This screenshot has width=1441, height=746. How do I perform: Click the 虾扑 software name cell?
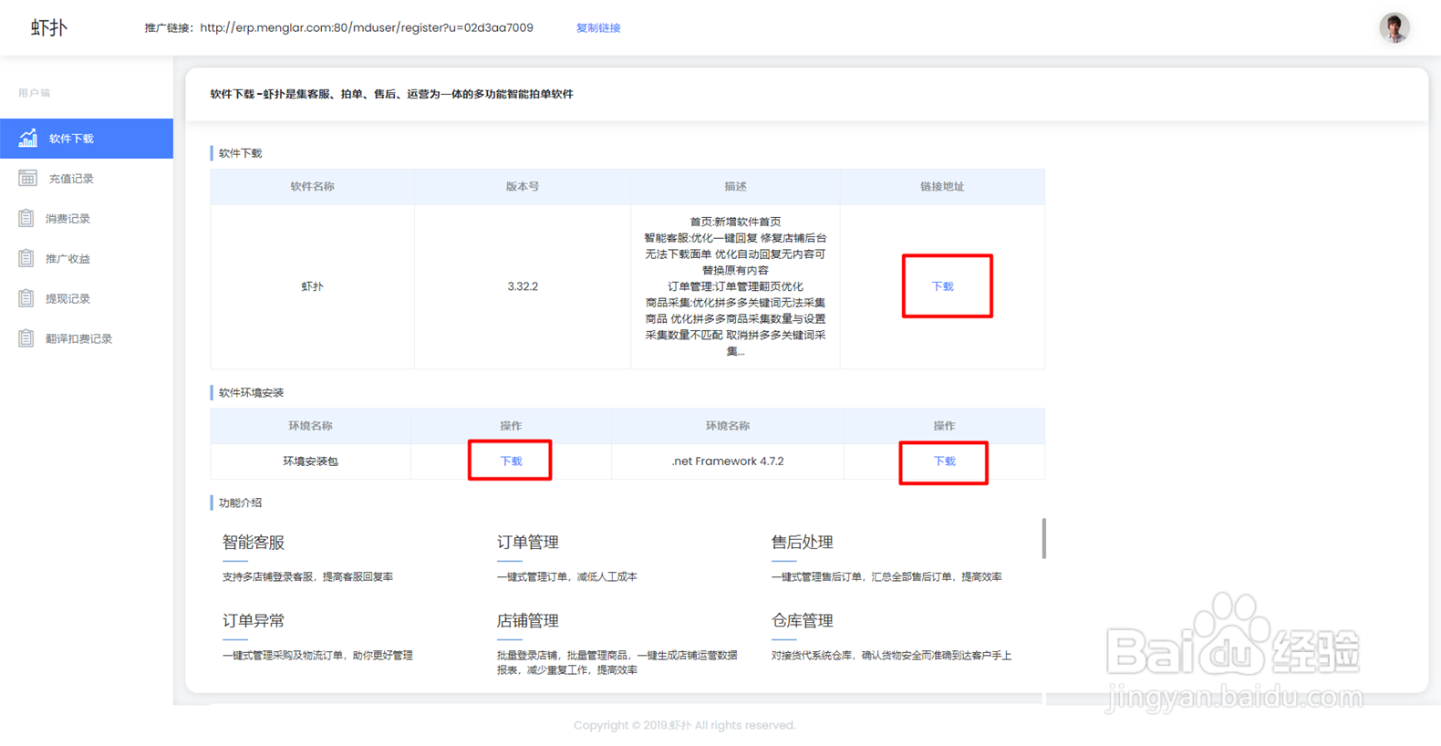312,286
